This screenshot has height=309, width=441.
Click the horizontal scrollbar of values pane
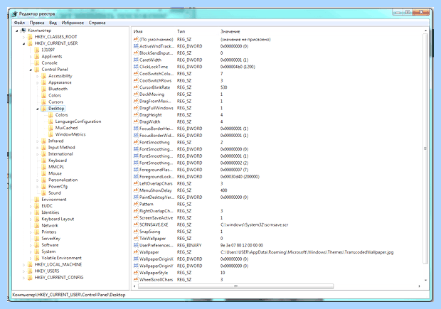[x=235, y=286]
